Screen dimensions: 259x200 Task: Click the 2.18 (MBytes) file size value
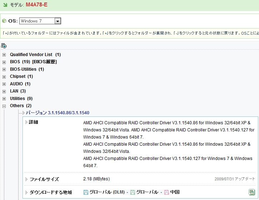96,179
